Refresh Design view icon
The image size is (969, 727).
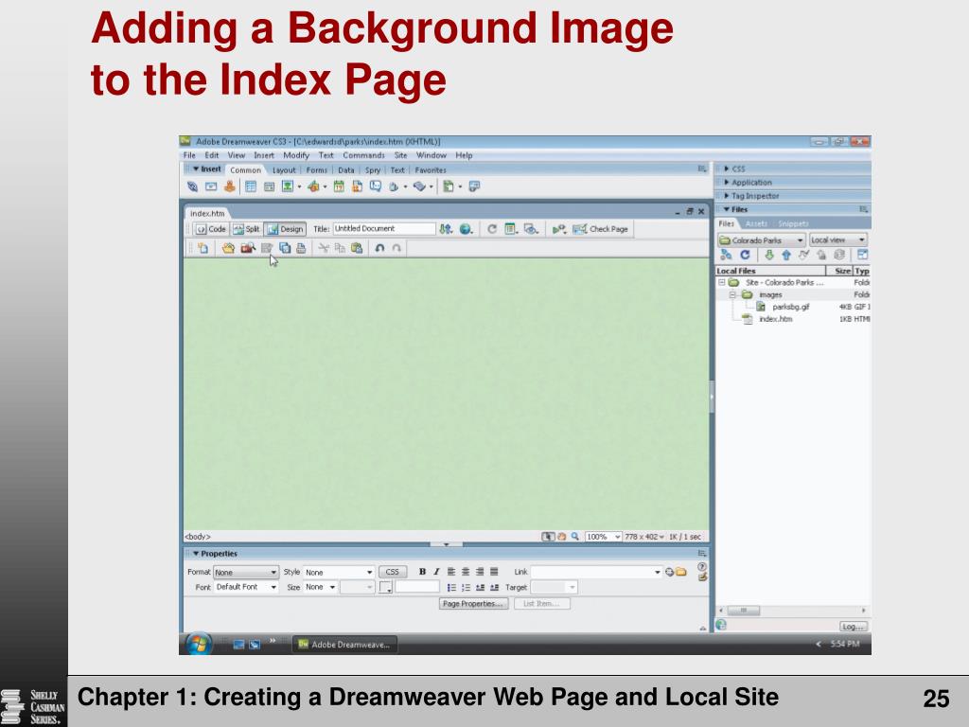pos(492,229)
